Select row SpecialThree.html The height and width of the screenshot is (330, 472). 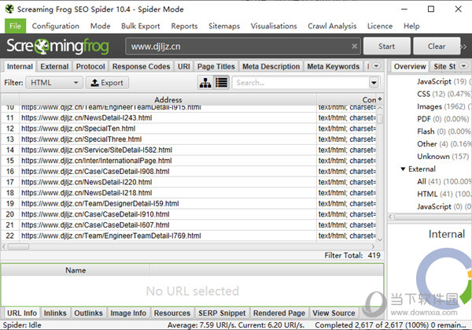[189, 139]
